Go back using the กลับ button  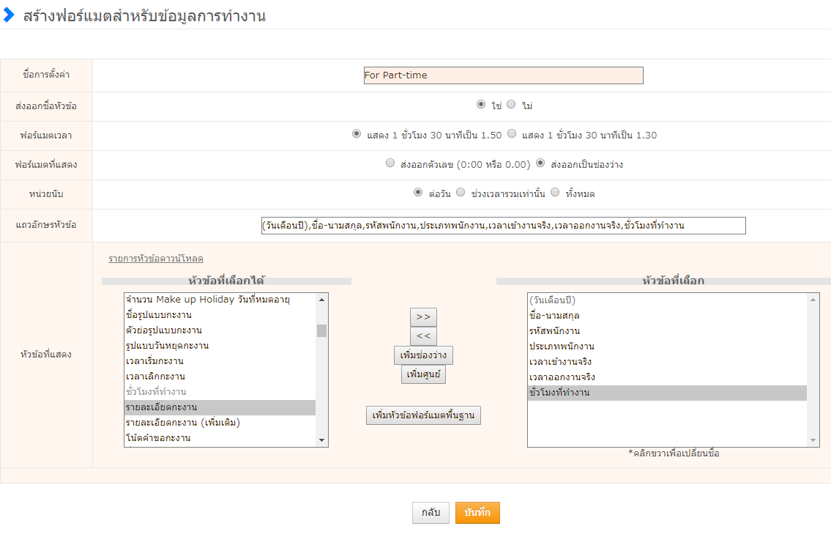pos(431,513)
